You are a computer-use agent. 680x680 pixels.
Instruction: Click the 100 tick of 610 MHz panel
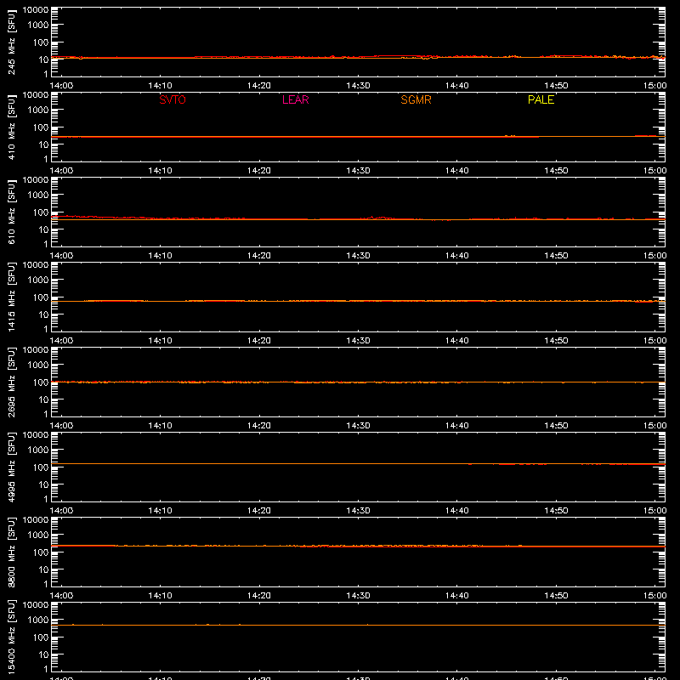(x=41, y=212)
